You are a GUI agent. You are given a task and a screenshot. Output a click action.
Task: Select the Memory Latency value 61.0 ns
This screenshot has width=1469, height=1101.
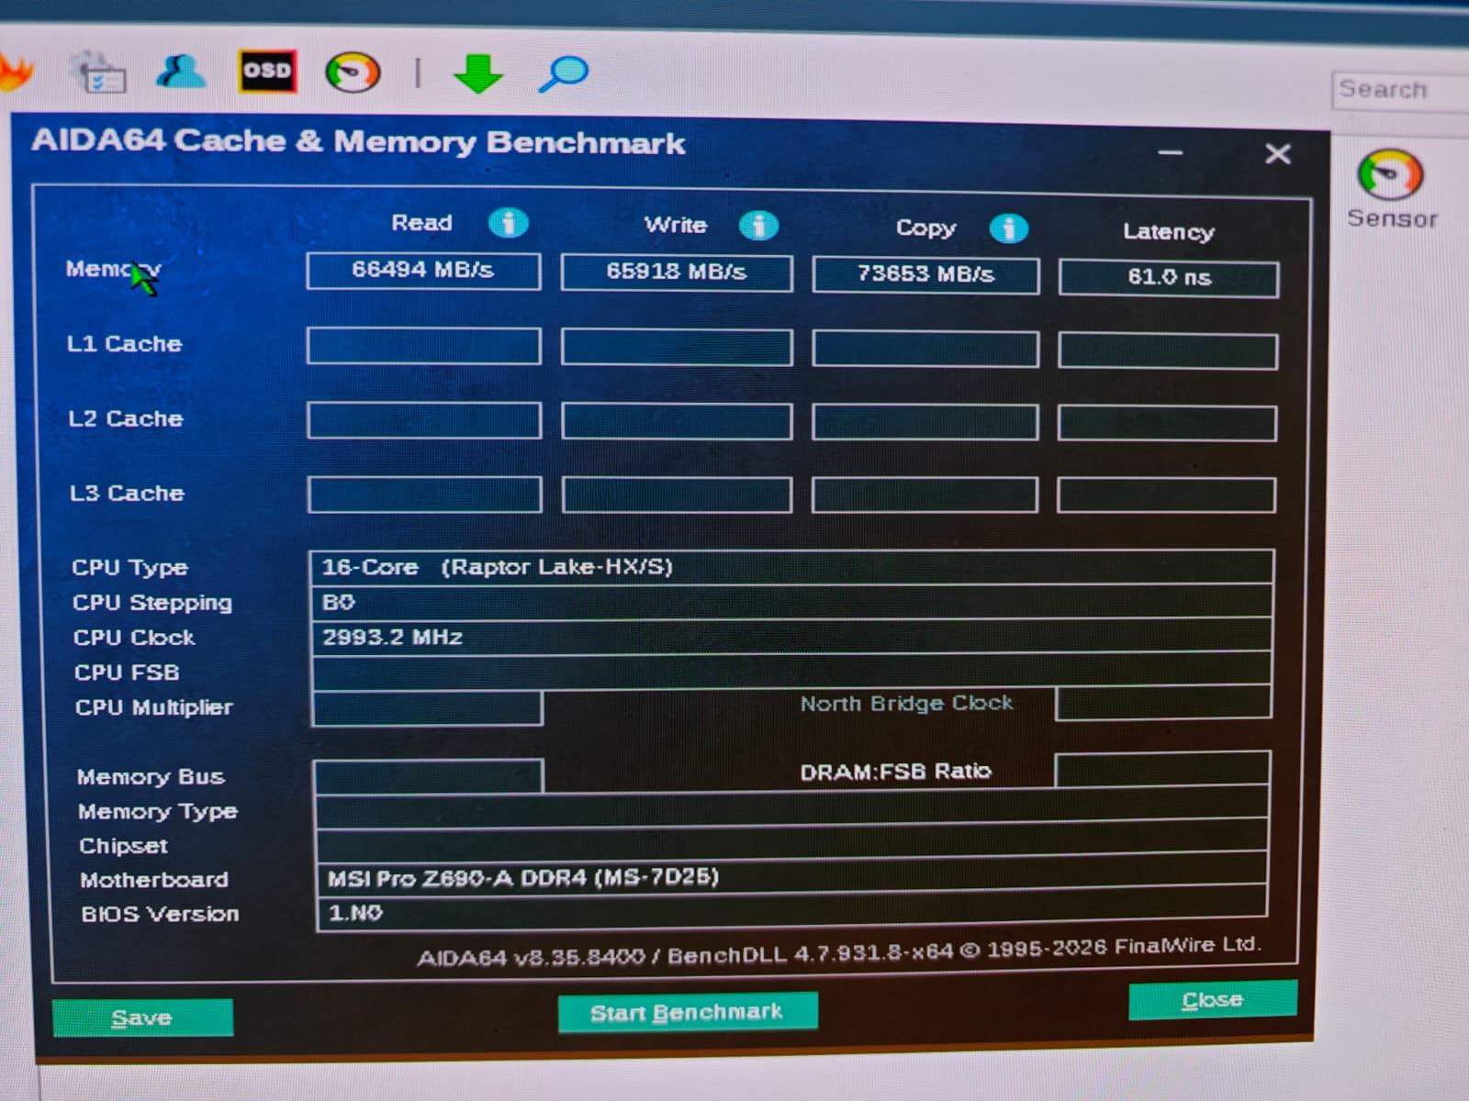click(x=1169, y=278)
